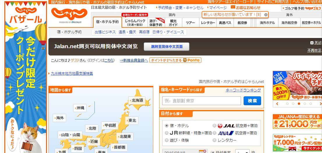Select the ANA 航空券+宿泊 radio button
This screenshot has height=153, width=322.
coord(214,133)
